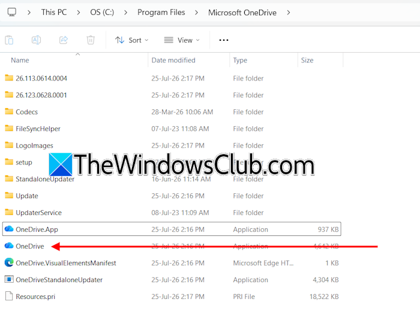The height and width of the screenshot is (314, 420).
Task: Click the Paste toolbar icon
Action: [9, 40]
